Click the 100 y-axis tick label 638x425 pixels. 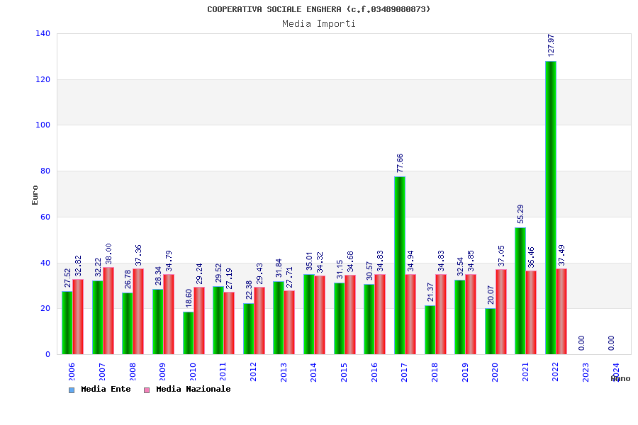point(43,125)
